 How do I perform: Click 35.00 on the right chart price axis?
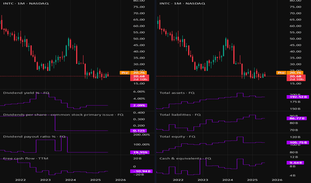pyautogui.click(x=295, y=58)
